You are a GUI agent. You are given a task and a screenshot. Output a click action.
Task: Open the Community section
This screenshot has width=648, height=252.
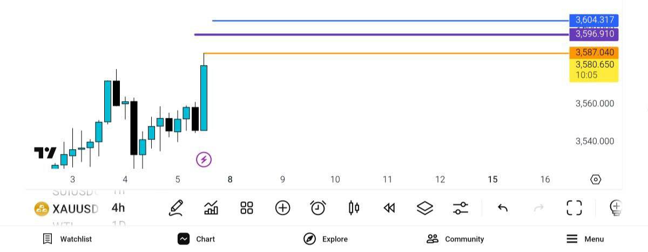coord(455,239)
